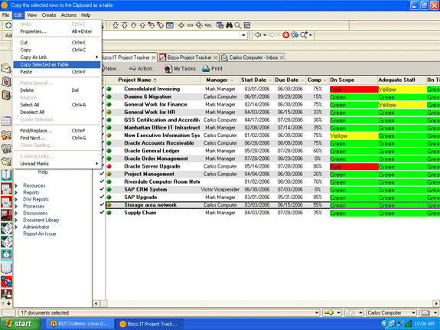Choose Copy Selected as Table menu entry
The height and width of the screenshot is (330, 440).
click(57, 64)
